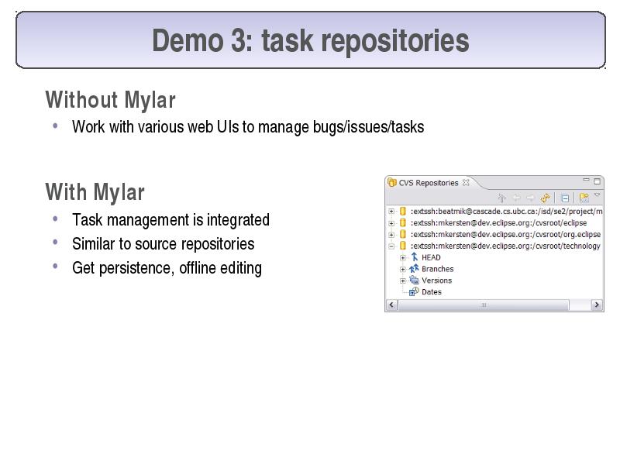Select the :extssh:mkersten@dev.eclipse.org:/cvsroot/eclipse row
This screenshot has height=465, width=620.
(x=498, y=222)
